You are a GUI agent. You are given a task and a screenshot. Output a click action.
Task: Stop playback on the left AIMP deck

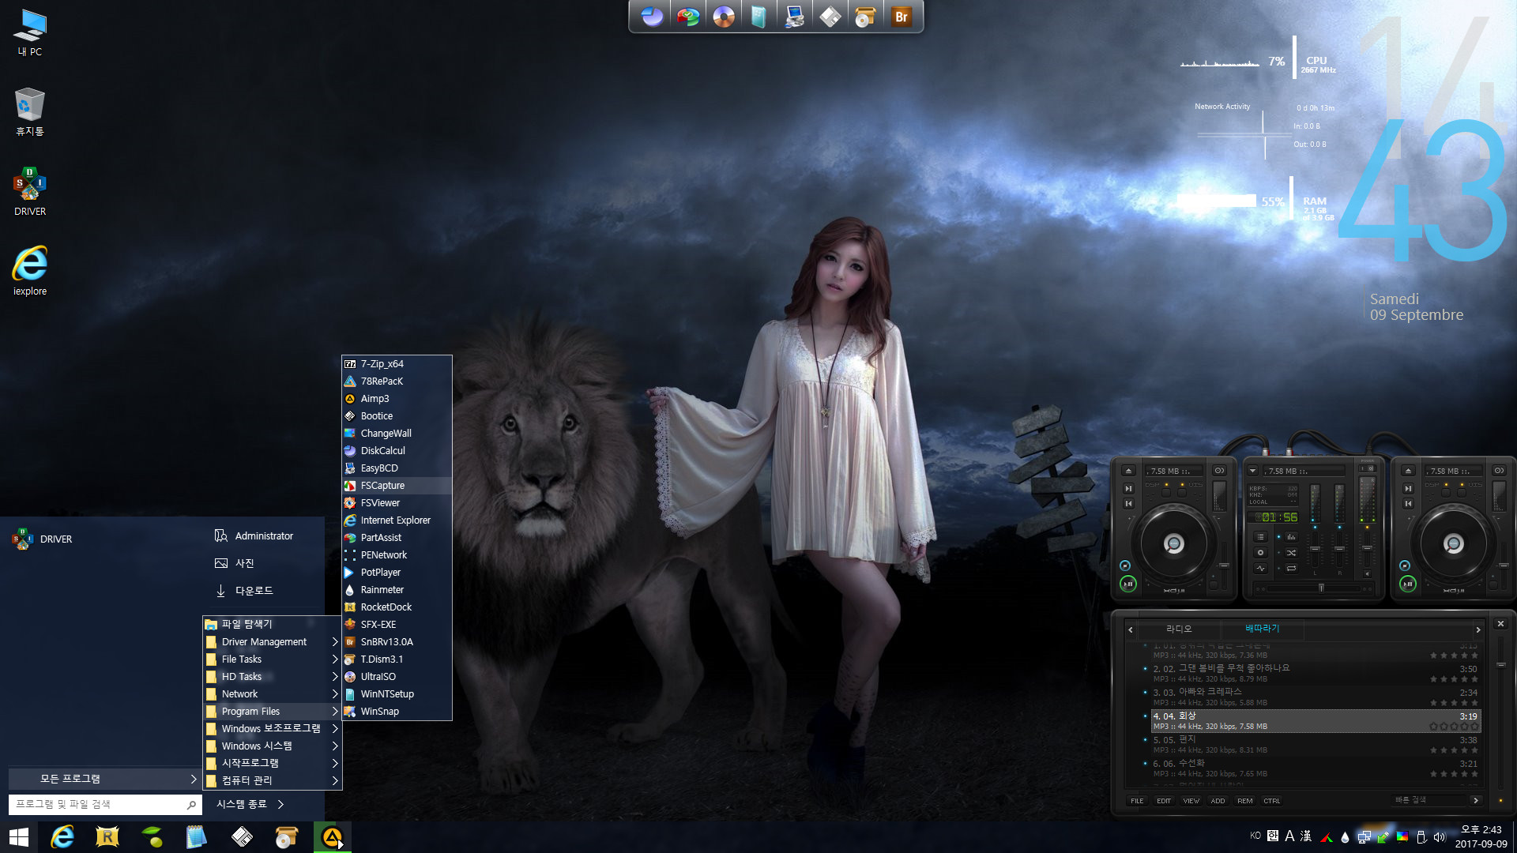(1125, 566)
